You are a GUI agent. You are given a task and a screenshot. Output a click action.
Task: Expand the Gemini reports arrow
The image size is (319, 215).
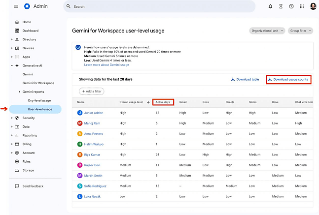point(20,92)
